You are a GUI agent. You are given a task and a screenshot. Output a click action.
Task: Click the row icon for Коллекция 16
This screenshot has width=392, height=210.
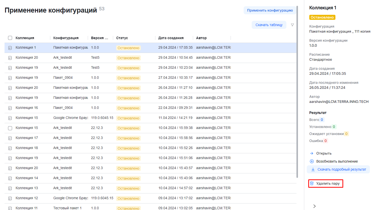(10, 108)
